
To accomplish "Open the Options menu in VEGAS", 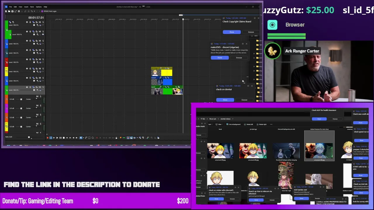I will (39, 7).
